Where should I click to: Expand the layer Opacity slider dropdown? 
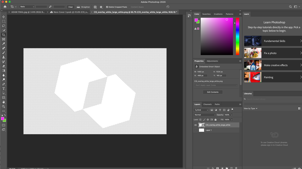(x=232, y=115)
